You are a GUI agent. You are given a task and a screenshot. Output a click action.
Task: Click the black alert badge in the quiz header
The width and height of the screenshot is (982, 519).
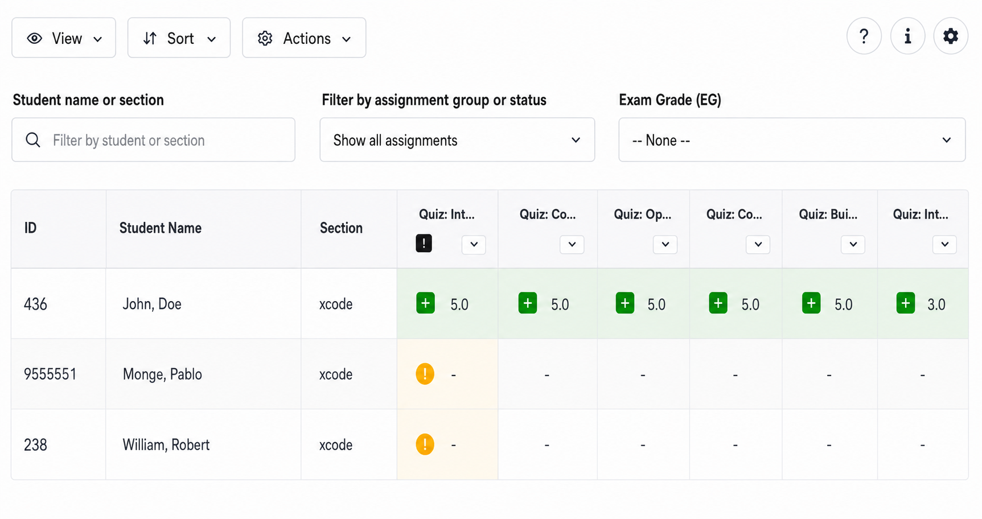424,243
